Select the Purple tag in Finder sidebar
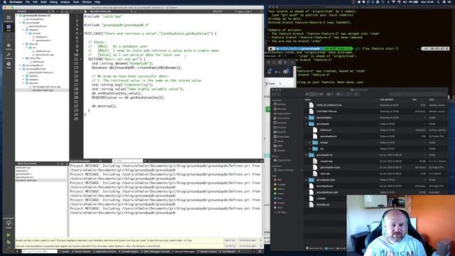This screenshot has height=256, width=455. tap(279, 203)
